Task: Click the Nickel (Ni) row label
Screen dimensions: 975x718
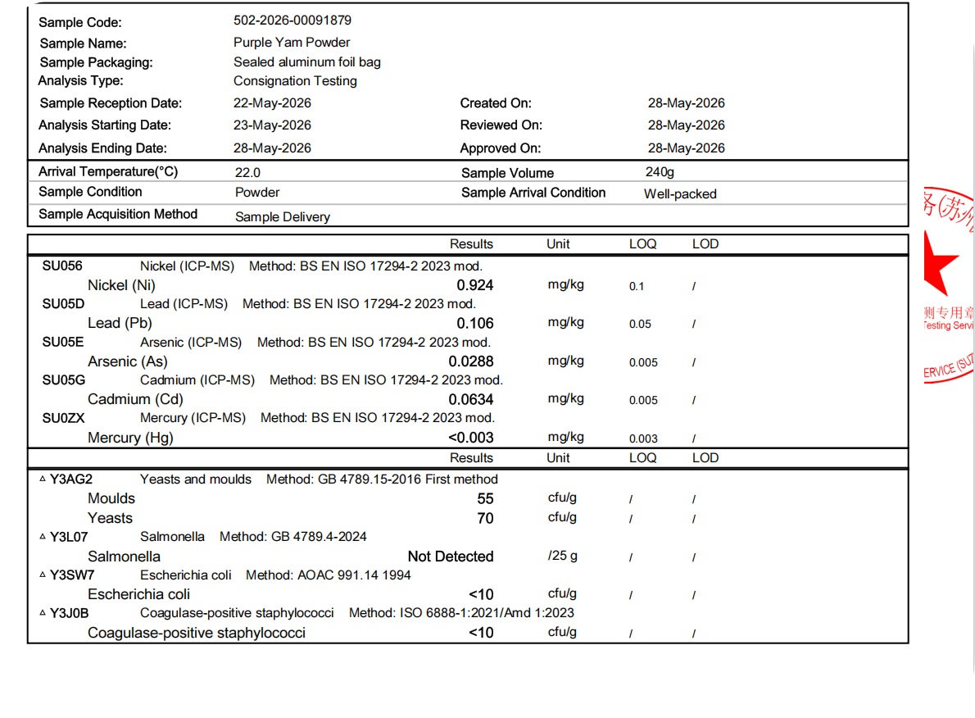Action: coord(121,285)
